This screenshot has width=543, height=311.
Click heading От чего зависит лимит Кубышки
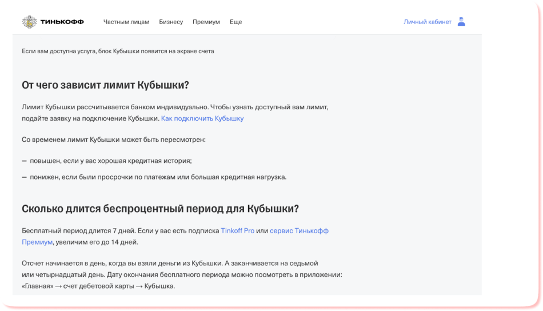coord(105,85)
